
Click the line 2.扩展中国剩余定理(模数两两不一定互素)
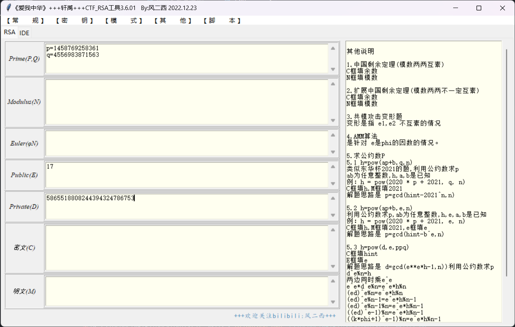click(x=413, y=91)
